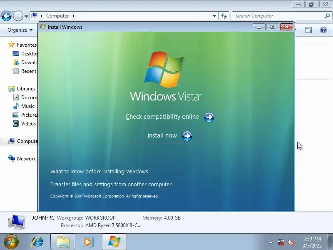Click the AMD Ryzen 7 processor text
Screen dimensions: 333x250
click(x=113, y=225)
